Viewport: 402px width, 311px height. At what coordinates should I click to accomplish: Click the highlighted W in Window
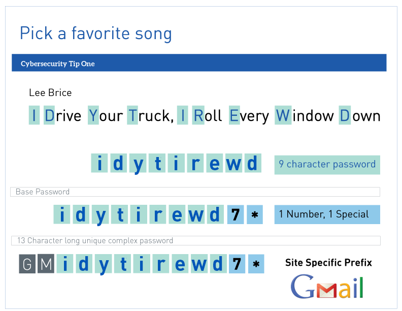click(283, 116)
